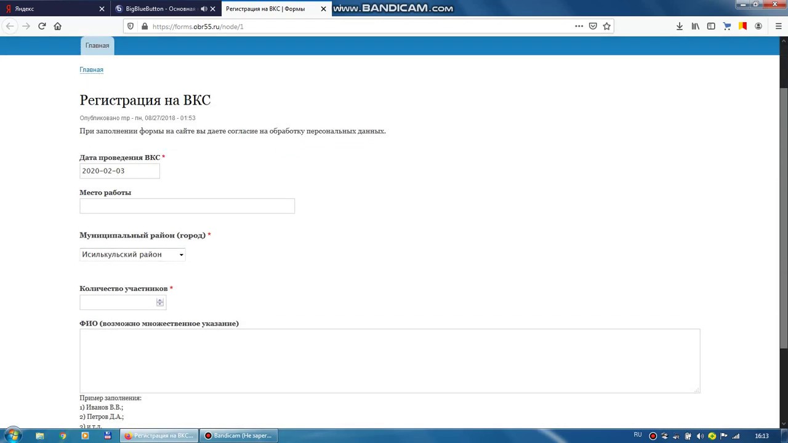
Task: Mute audio on BigBlueButton tab
Action: [204, 9]
